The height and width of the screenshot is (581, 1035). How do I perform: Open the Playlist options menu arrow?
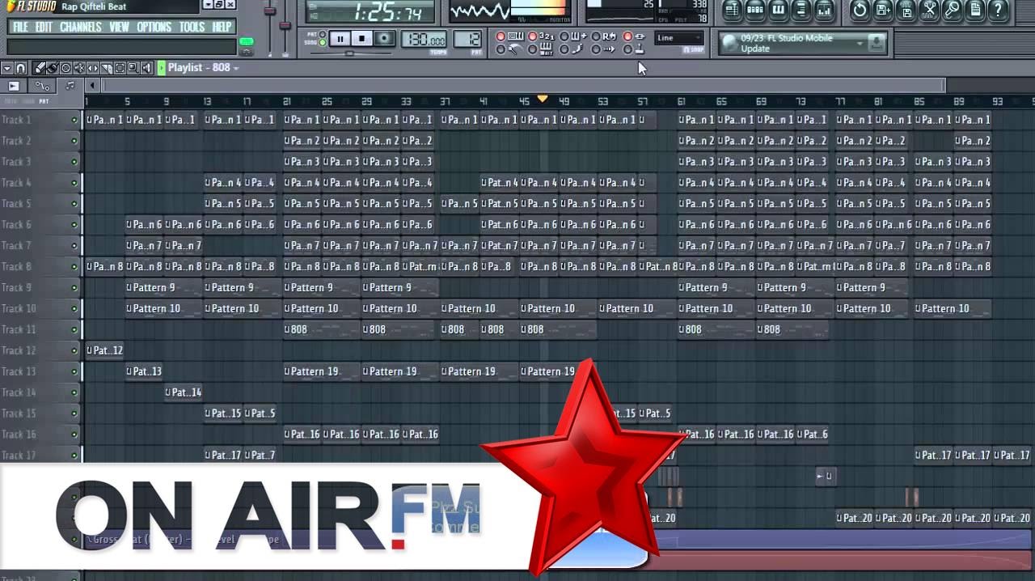point(7,68)
